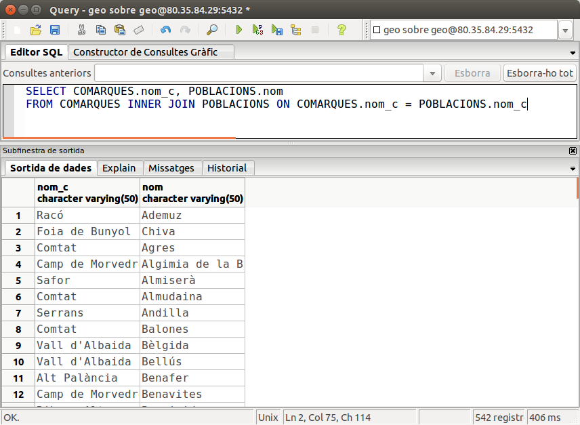Click the Open file folder icon
Image resolution: width=580 pixels, height=425 pixels.
tap(36, 30)
